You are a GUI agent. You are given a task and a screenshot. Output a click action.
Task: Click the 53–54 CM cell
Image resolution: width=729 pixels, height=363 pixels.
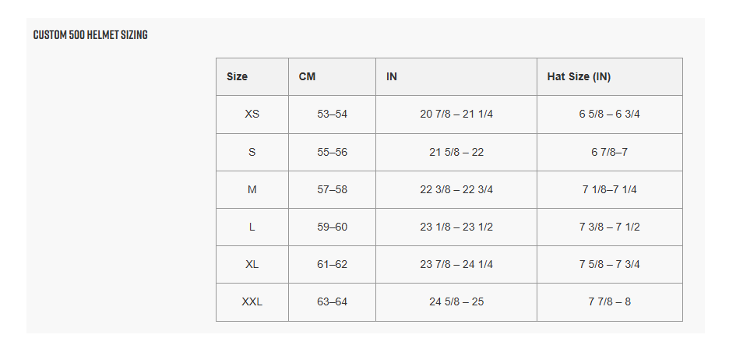pos(332,114)
